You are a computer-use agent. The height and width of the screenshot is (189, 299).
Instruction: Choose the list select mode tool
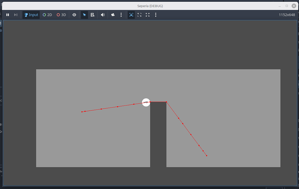point(93,15)
